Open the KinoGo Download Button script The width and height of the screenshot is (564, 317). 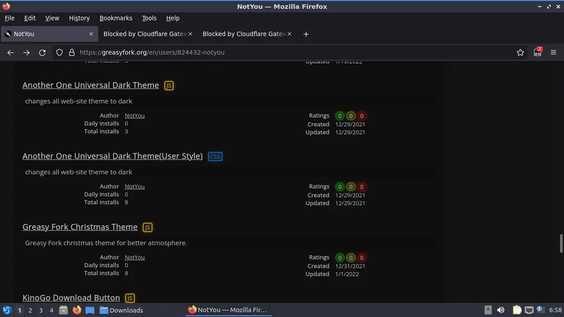pos(71,298)
